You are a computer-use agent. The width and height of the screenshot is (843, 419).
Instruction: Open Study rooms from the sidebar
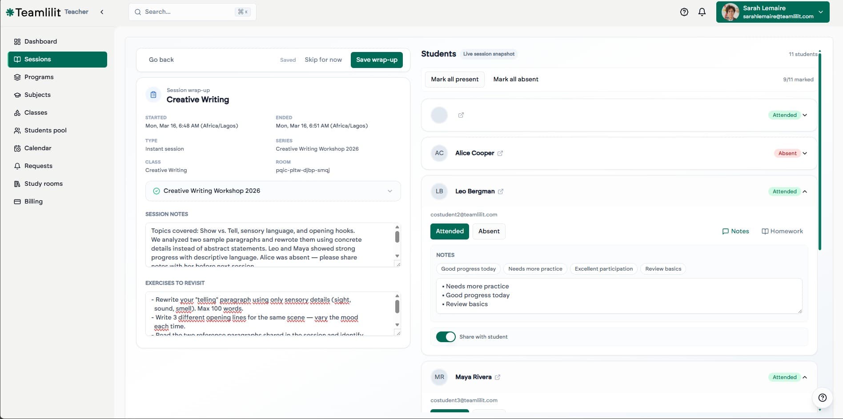(43, 184)
